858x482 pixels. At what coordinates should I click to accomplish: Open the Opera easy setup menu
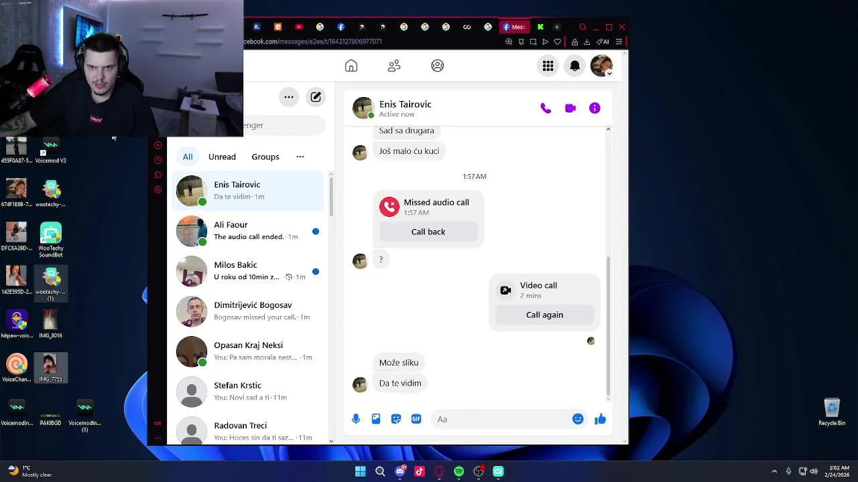(619, 42)
